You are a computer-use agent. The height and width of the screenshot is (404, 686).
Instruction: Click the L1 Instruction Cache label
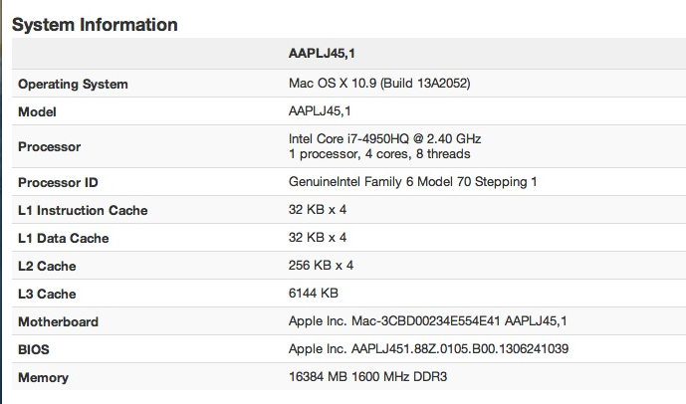point(83,210)
